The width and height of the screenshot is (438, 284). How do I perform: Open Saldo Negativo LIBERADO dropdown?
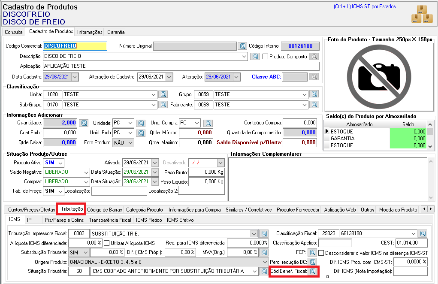click(x=86, y=172)
